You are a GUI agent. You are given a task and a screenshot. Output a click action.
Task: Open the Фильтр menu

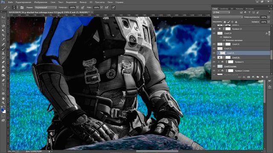83,2
